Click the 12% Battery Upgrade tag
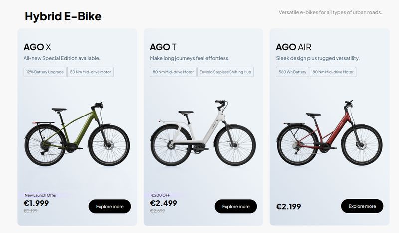The height and width of the screenshot is (233, 399). [x=45, y=72]
